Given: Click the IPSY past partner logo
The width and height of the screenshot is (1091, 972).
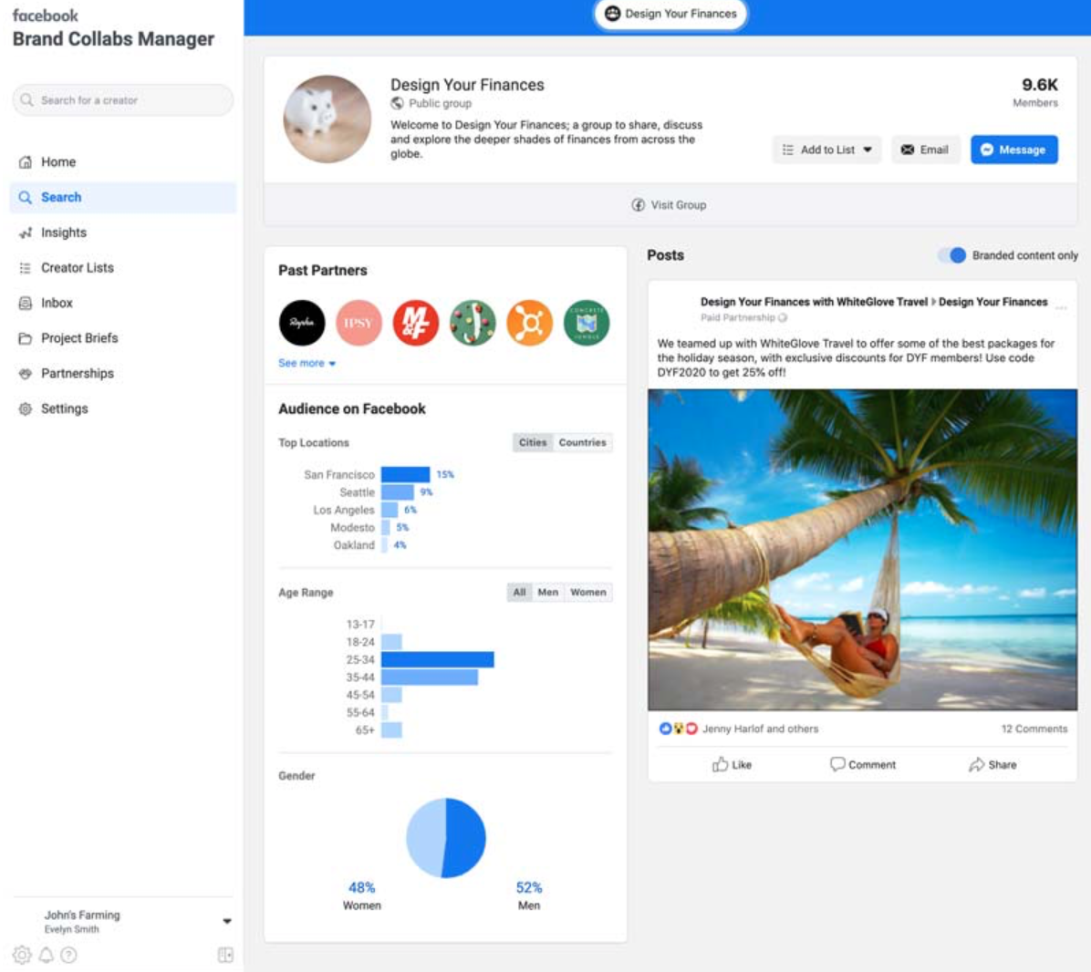Looking at the screenshot, I should [x=360, y=323].
